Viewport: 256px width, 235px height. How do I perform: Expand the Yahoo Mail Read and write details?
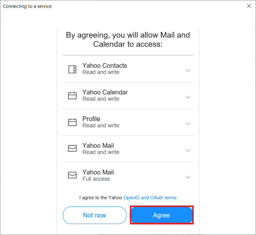click(x=188, y=150)
